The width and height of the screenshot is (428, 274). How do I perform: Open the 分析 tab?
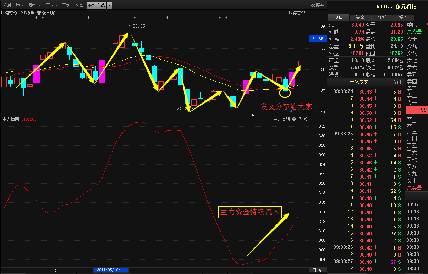click(x=382, y=17)
